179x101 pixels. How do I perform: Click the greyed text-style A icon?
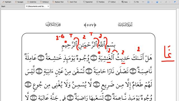click(166, 2)
